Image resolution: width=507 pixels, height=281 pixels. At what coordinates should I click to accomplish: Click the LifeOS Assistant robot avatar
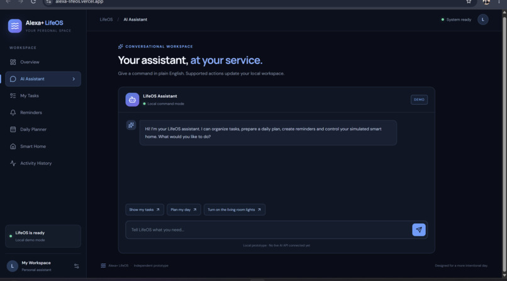coord(132,100)
